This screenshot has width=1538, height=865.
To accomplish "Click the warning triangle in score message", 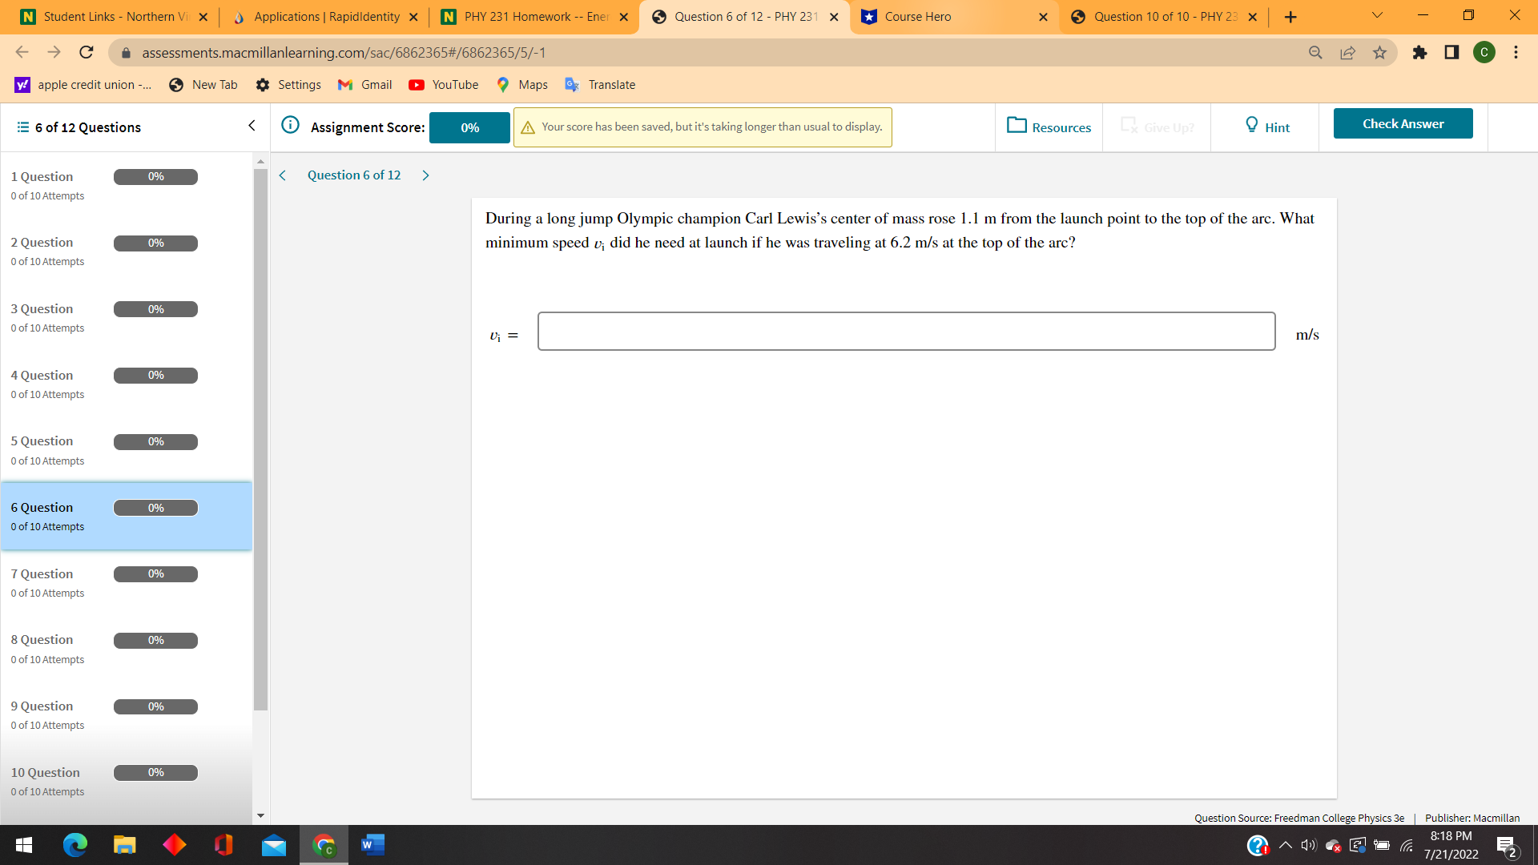I will pos(529,126).
